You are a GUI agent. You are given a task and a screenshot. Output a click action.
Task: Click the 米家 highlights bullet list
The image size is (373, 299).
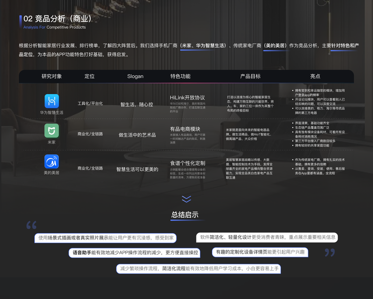click(x=318, y=134)
